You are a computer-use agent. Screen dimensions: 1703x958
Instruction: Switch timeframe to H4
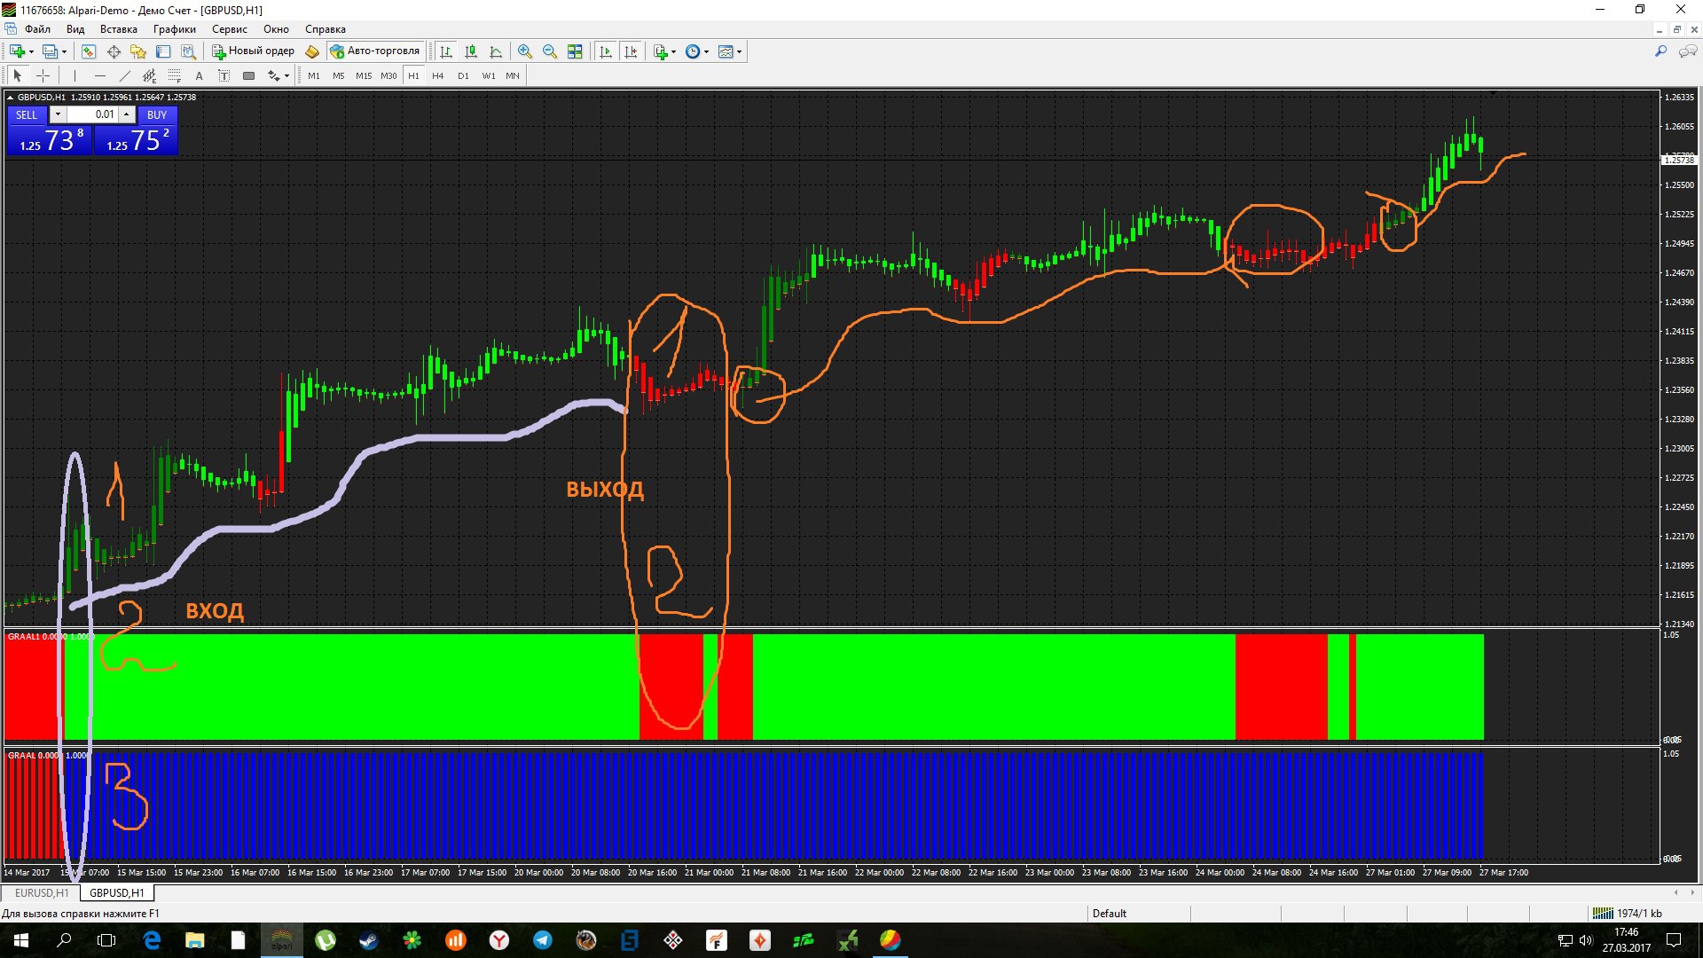click(438, 75)
